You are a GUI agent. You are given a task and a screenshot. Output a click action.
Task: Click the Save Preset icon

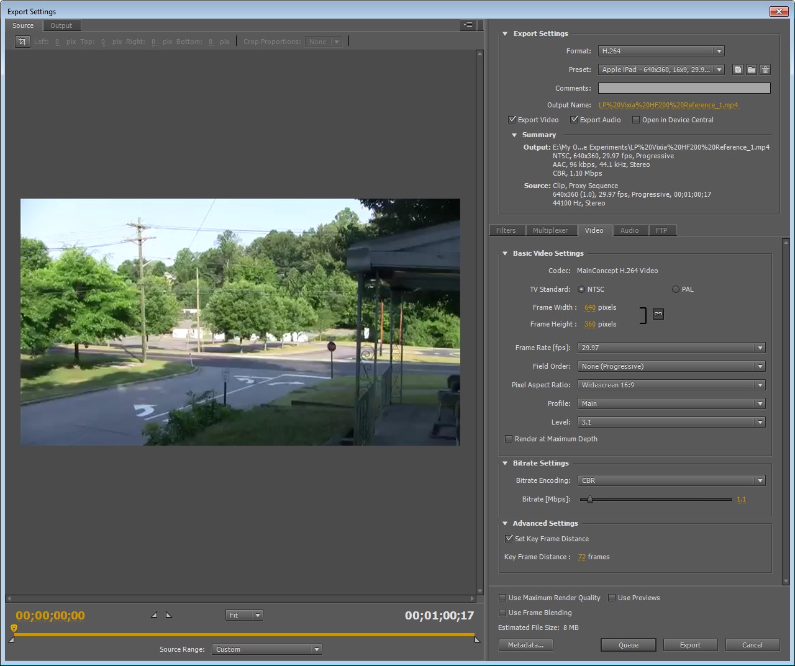737,70
